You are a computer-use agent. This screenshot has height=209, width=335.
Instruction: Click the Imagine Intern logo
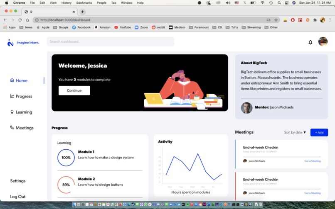pyautogui.click(x=23, y=43)
